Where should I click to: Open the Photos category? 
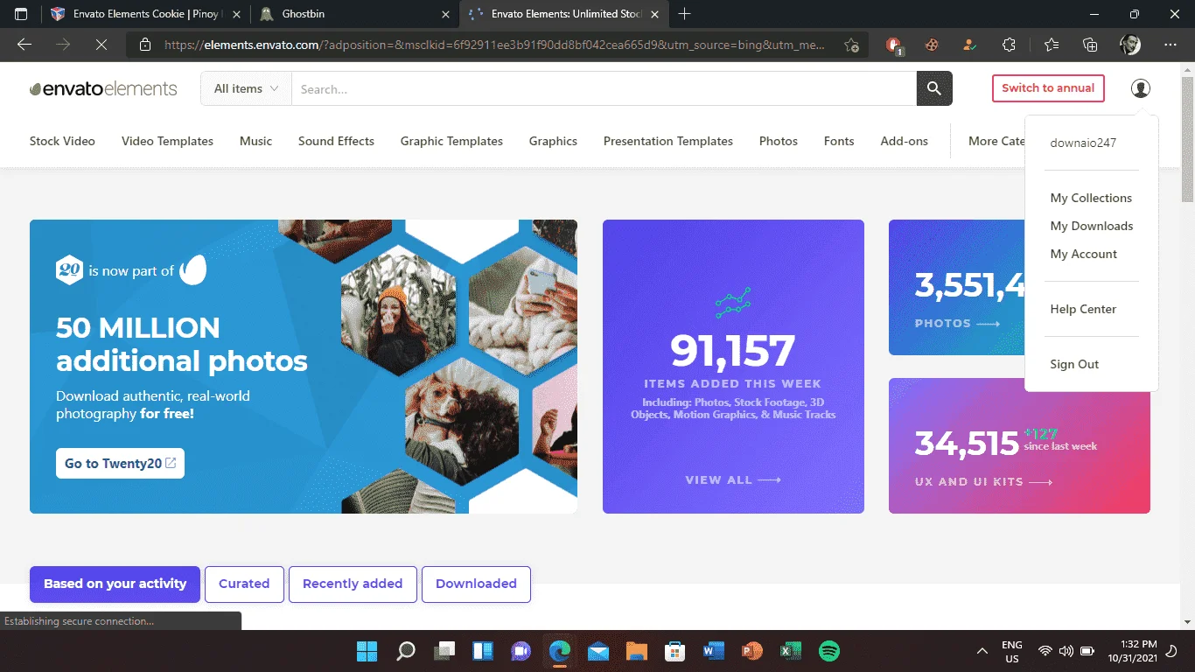pos(779,141)
